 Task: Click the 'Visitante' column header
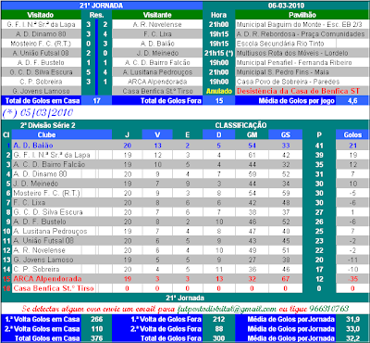click(x=157, y=15)
